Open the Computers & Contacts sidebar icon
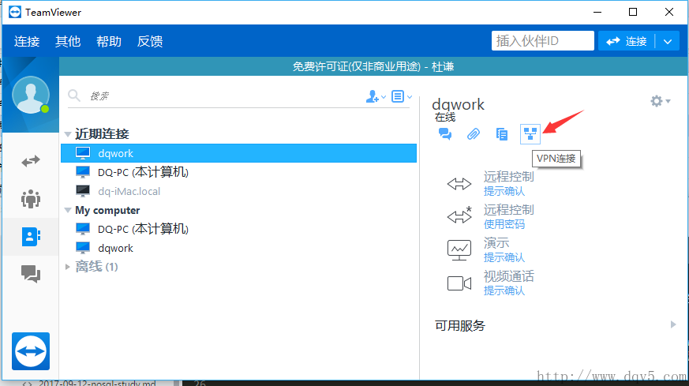This screenshot has height=386, width=689. click(31, 237)
